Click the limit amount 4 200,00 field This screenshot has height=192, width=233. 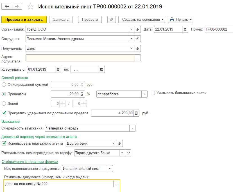[x=112, y=113]
